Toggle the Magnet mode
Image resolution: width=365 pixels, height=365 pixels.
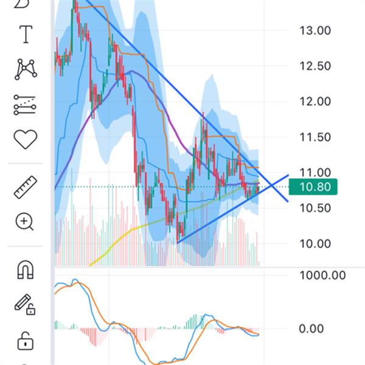tap(26, 269)
